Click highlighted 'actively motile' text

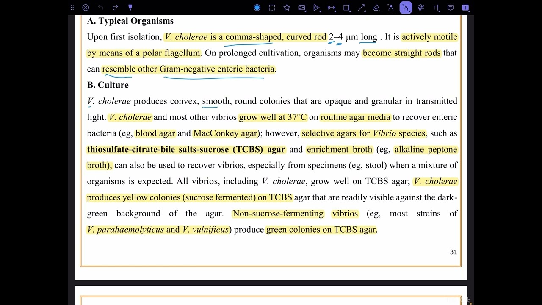coord(429,37)
